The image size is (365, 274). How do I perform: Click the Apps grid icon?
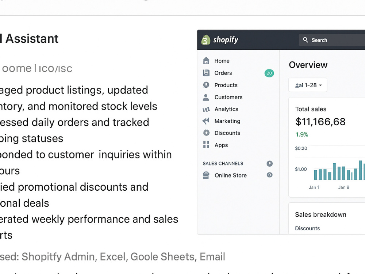[x=206, y=144]
